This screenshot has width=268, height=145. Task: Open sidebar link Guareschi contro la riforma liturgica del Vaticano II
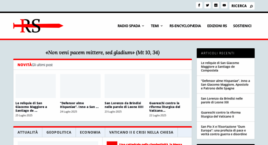[221, 114]
